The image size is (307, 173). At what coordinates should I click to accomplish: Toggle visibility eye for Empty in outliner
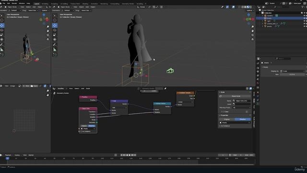pos(305,18)
